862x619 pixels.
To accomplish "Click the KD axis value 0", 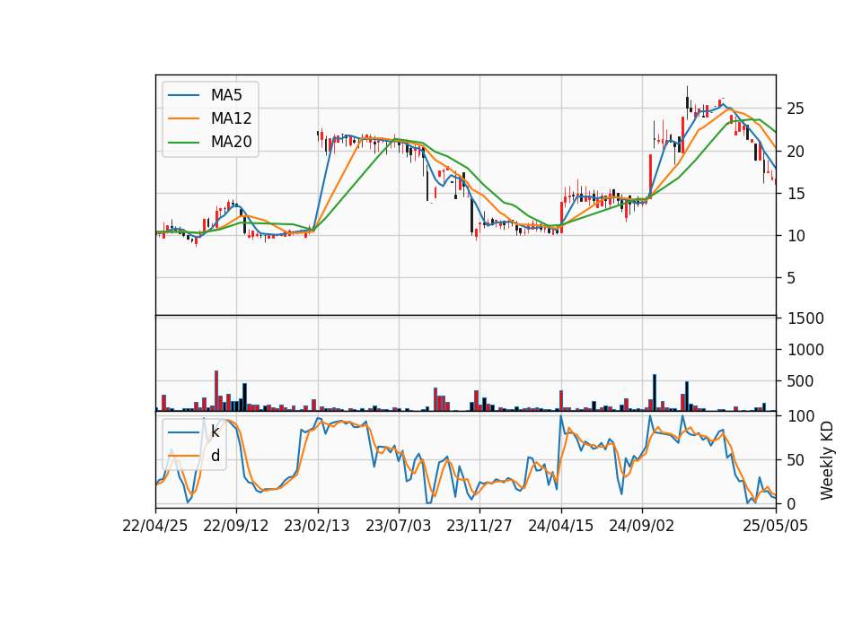I will pyautogui.click(x=791, y=503).
